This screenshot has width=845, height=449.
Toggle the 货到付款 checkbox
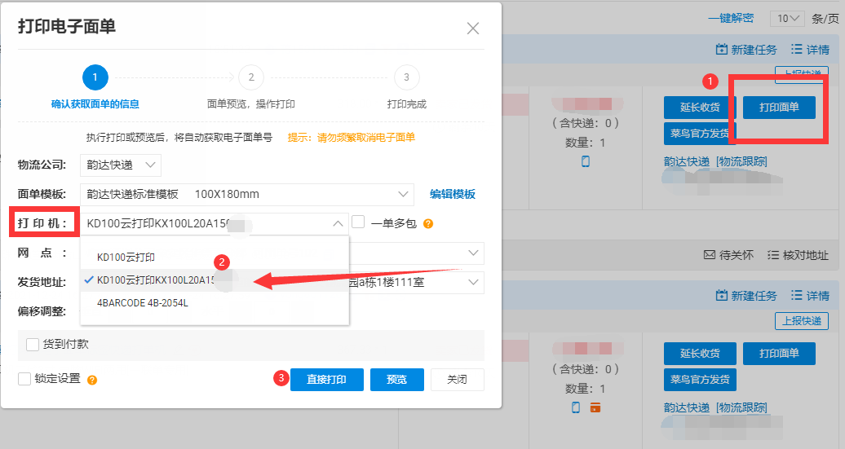coord(33,345)
